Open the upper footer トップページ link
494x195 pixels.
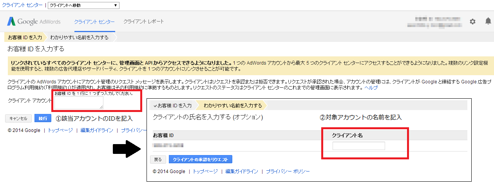point(60,130)
